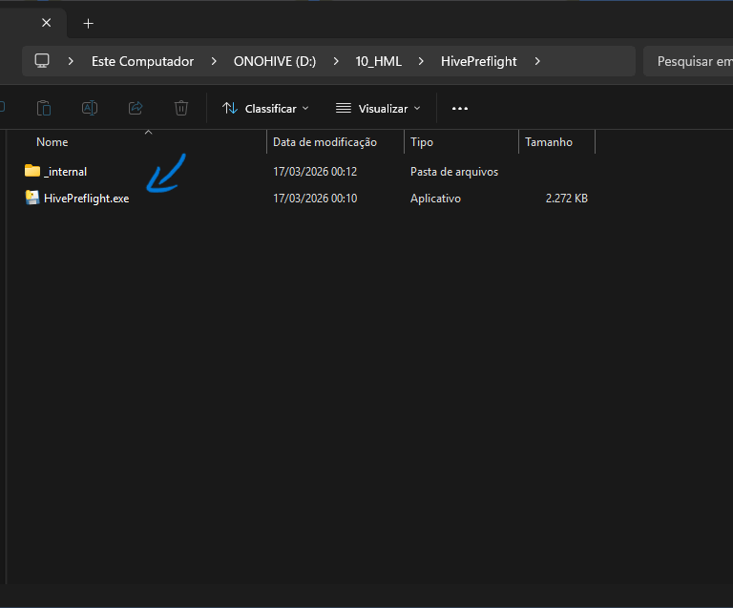Click the rename icon in toolbar
733x608 pixels.
point(90,109)
